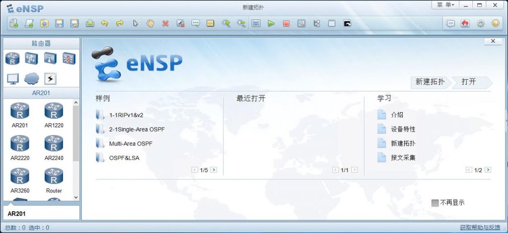
Task: Select the Switch device category icon
Action: pyautogui.click(x=31, y=58)
